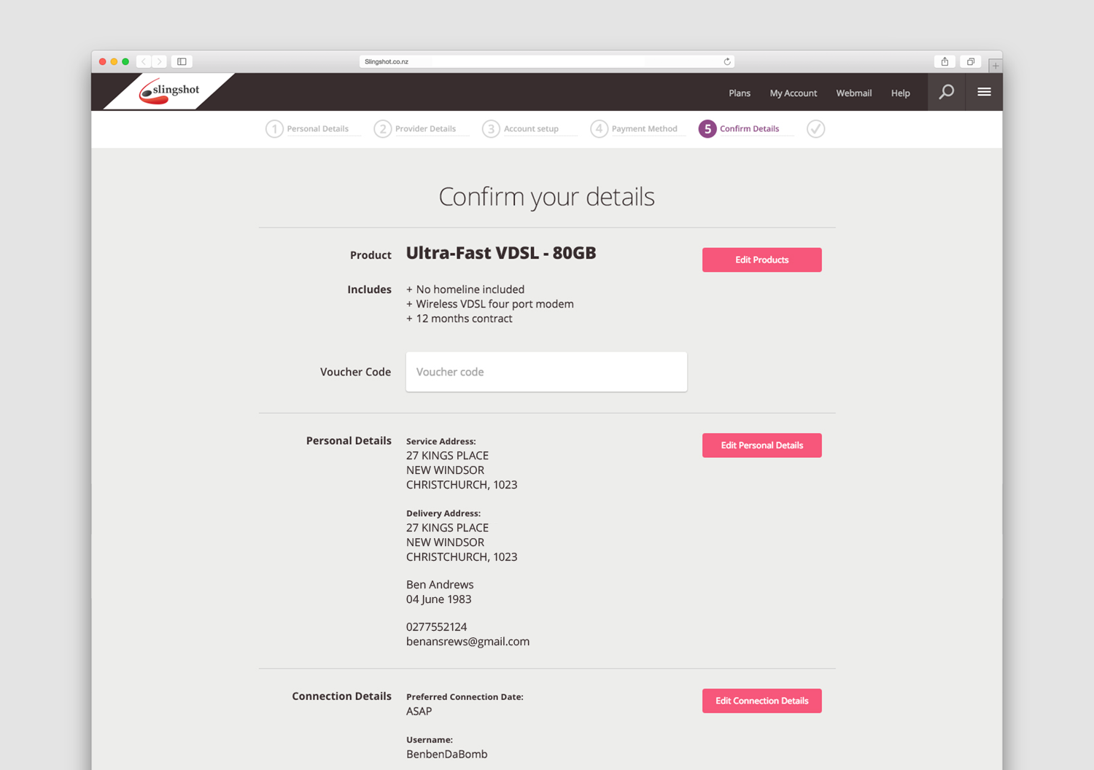Go to step 2 Provider Details
Image resolution: width=1094 pixels, height=770 pixels.
click(415, 129)
